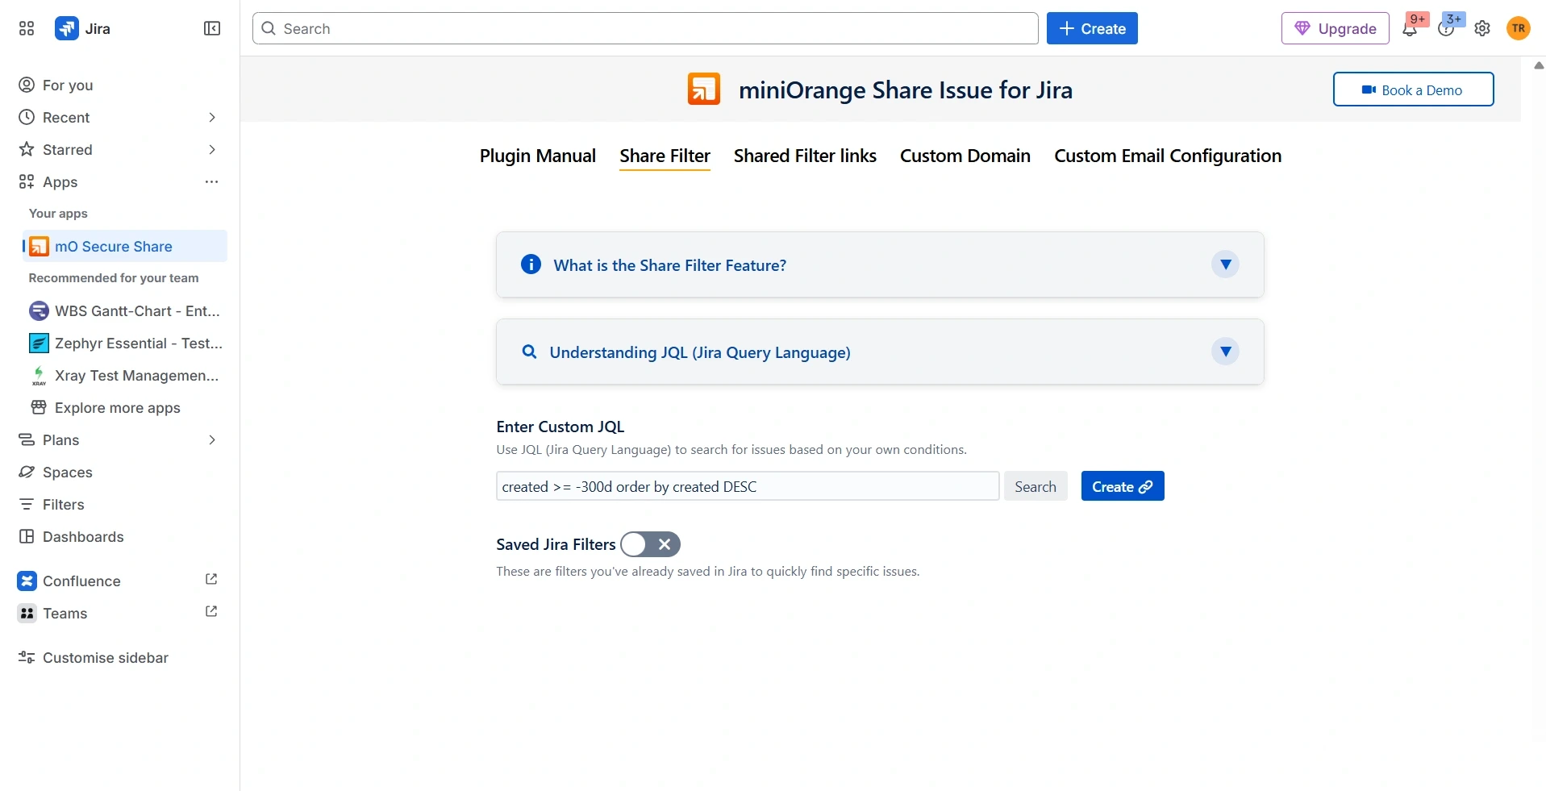Open the help icon with the 3+ badge
The image size is (1546, 791).
point(1446,29)
